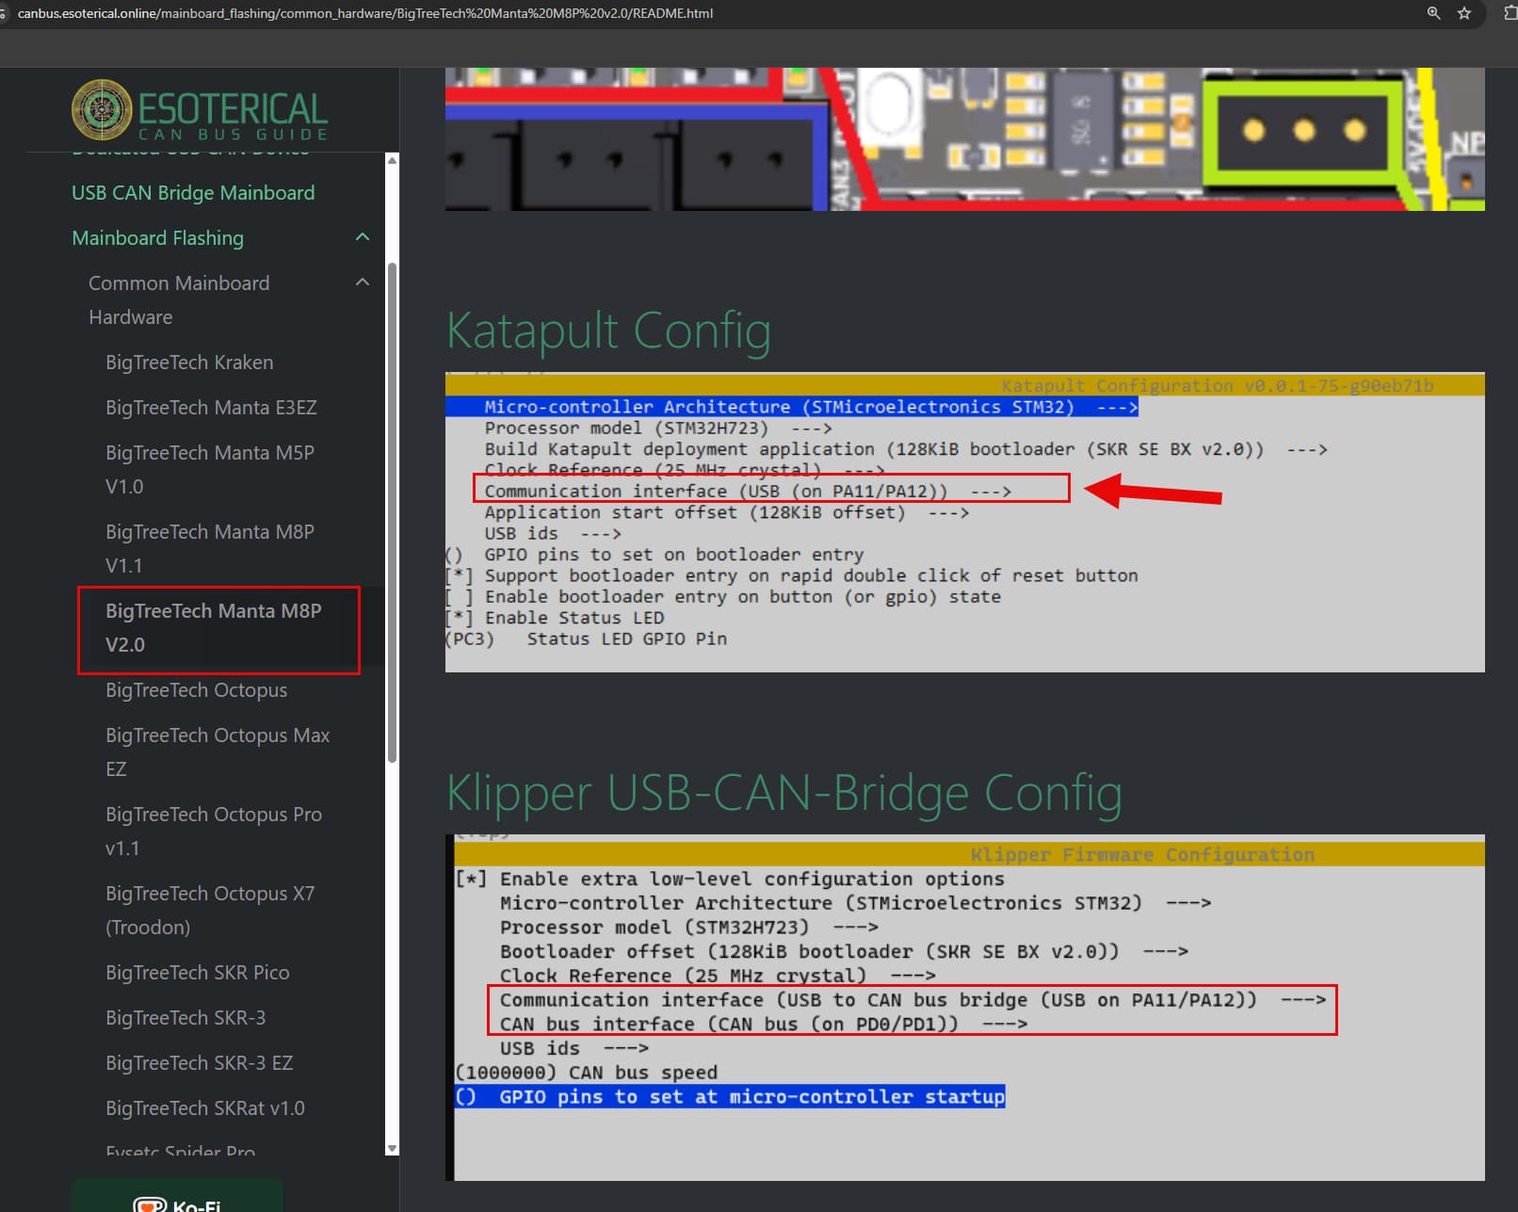Go to BigTreeTech Manta E3EZ page
This screenshot has width=1518, height=1212.
pos(211,408)
